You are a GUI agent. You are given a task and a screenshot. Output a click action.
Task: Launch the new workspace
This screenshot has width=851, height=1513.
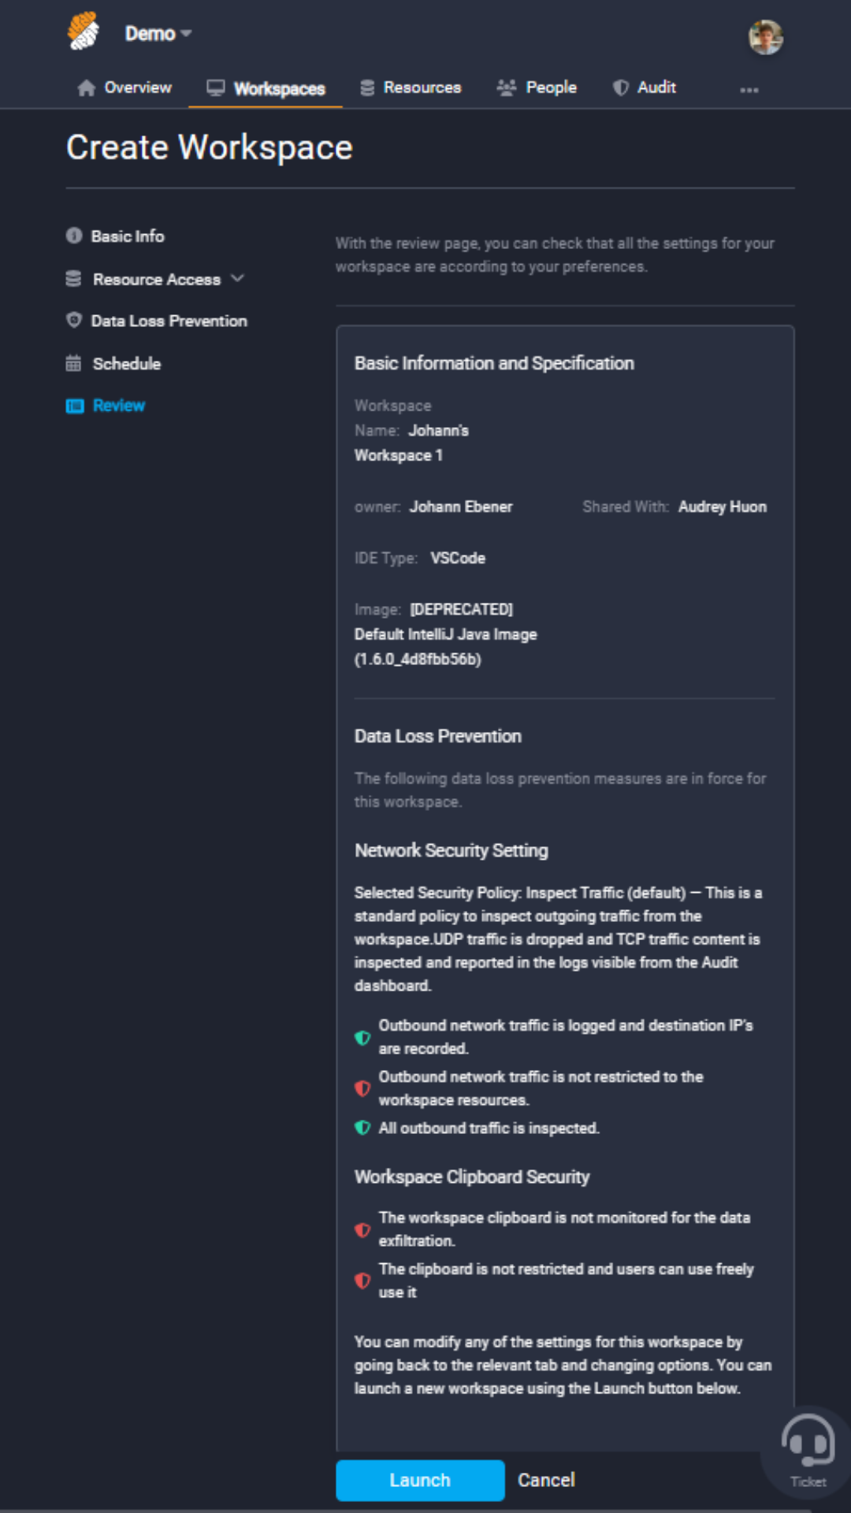click(420, 1480)
